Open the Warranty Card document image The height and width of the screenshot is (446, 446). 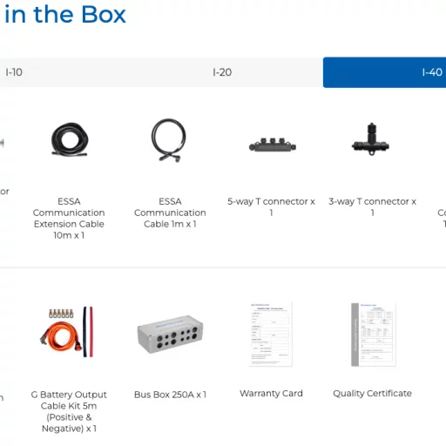tap(271, 334)
